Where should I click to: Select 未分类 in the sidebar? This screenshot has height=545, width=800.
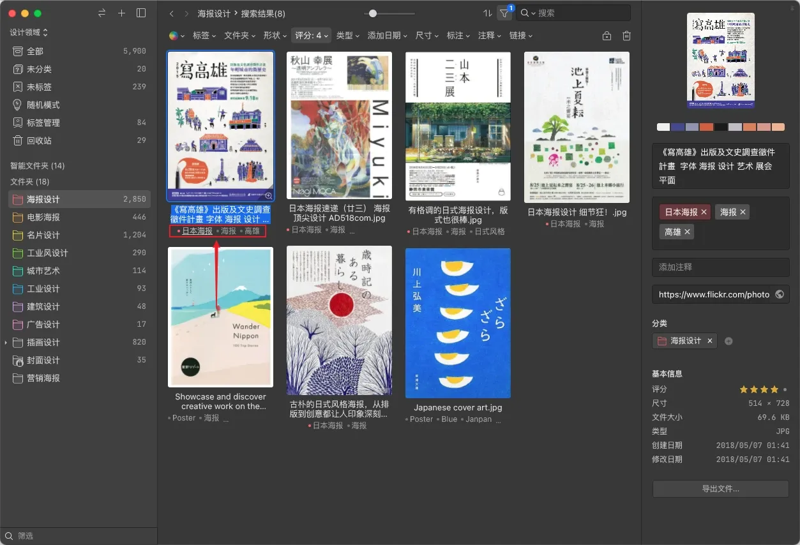[x=79, y=69]
